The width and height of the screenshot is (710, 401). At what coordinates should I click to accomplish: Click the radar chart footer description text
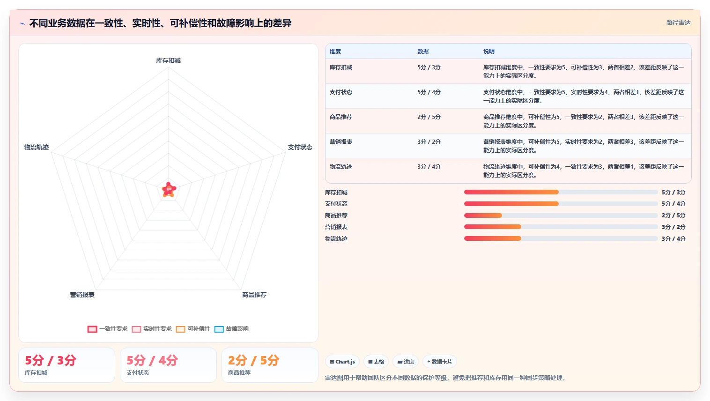[446, 378]
